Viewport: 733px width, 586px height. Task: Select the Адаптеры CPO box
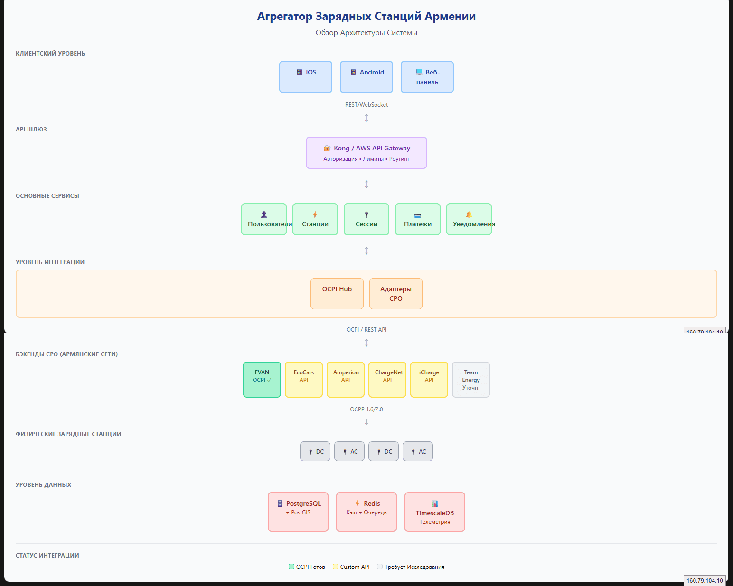coord(396,294)
